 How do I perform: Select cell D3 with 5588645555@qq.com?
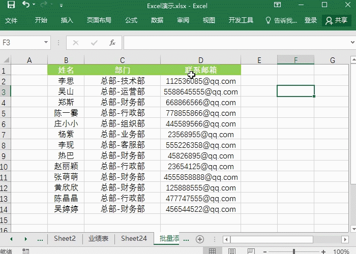pyautogui.click(x=200, y=92)
